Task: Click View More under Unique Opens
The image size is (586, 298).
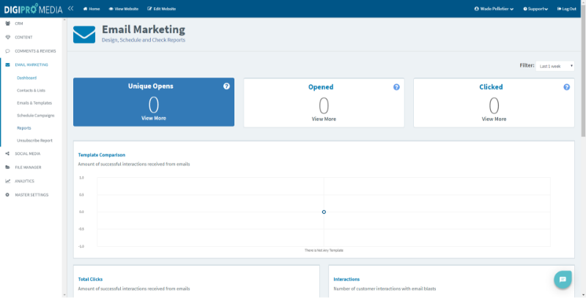Action: (154, 118)
